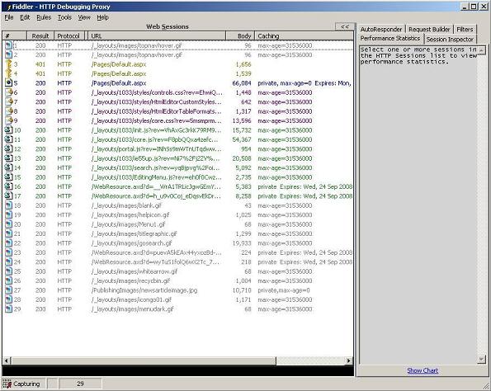Collapse the session list with << button
Viewport: 491px width, 391px height.
[x=345, y=26]
